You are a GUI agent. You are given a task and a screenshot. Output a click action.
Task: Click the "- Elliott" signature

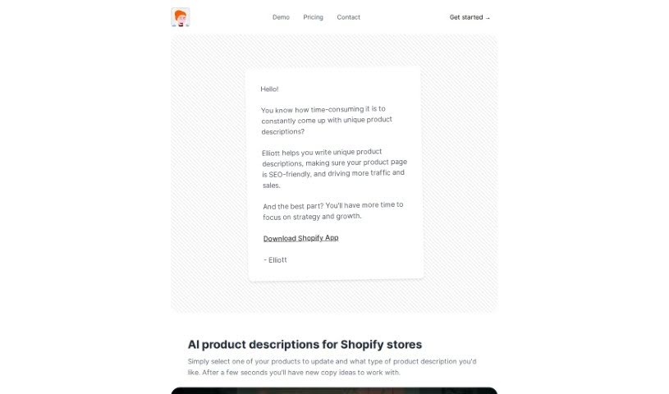276,259
